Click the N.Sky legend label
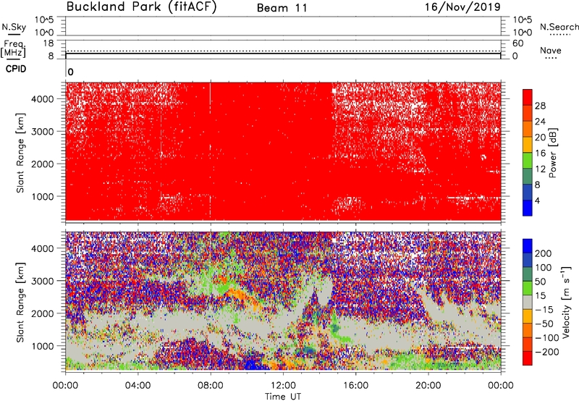 14,27
